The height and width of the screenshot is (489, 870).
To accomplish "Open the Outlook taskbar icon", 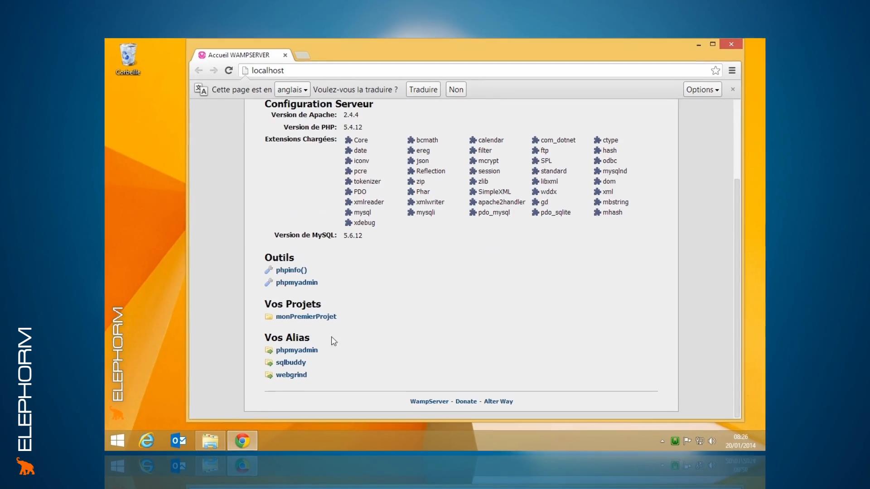I will [178, 440].
